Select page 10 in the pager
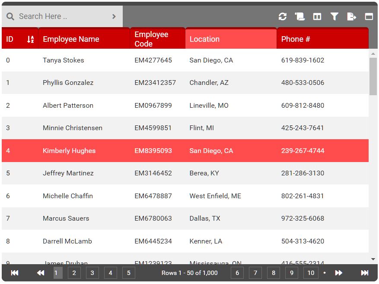This screenshot has width=379, height=284. (311, 273)
